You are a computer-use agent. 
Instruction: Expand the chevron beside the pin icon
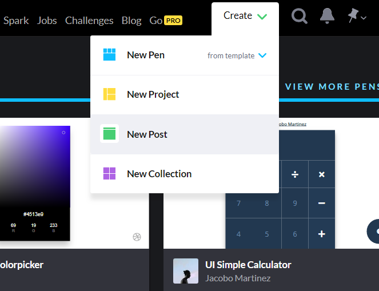364,18
